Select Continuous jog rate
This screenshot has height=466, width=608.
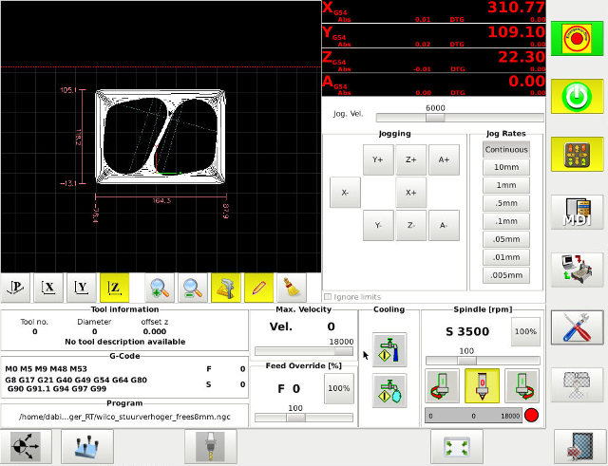(x=505, y=150)
